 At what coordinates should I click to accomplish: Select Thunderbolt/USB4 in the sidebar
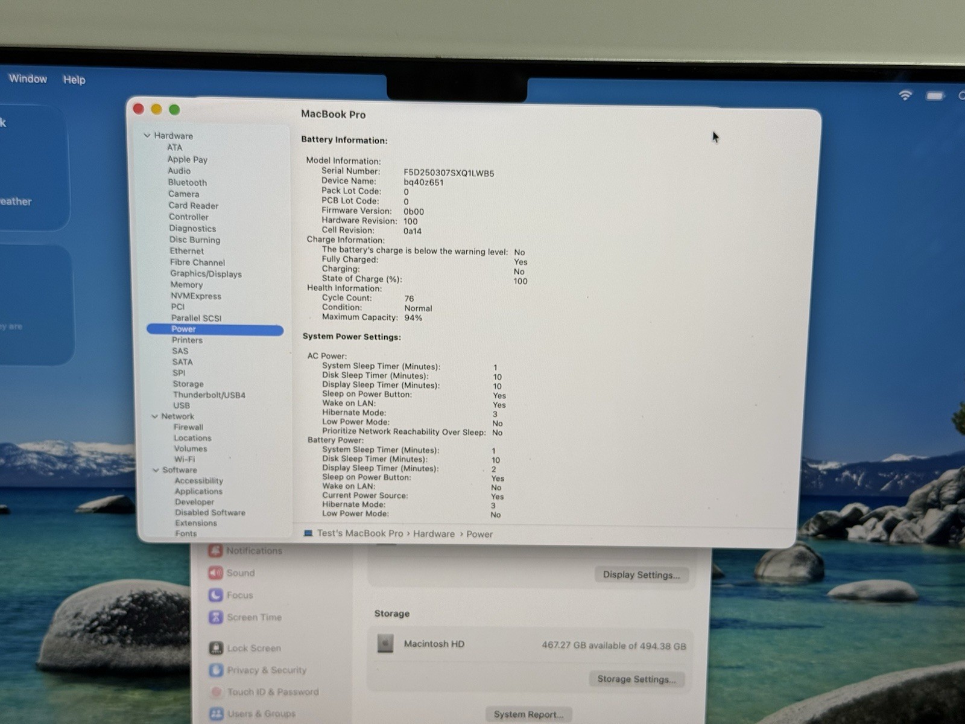[x=209, y=395]
